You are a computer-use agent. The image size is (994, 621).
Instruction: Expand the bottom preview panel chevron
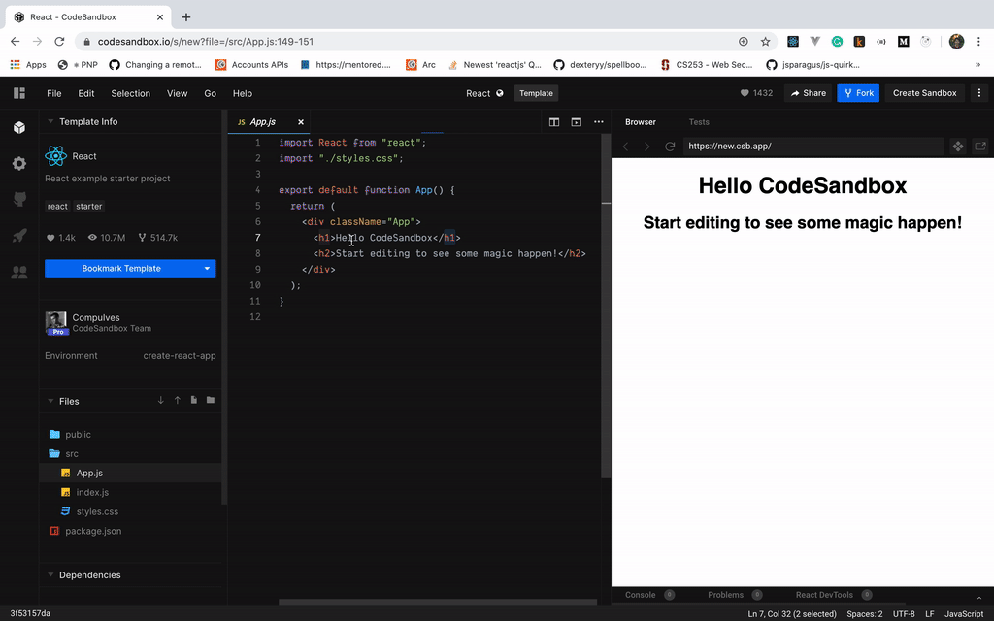tap(979, 598)
